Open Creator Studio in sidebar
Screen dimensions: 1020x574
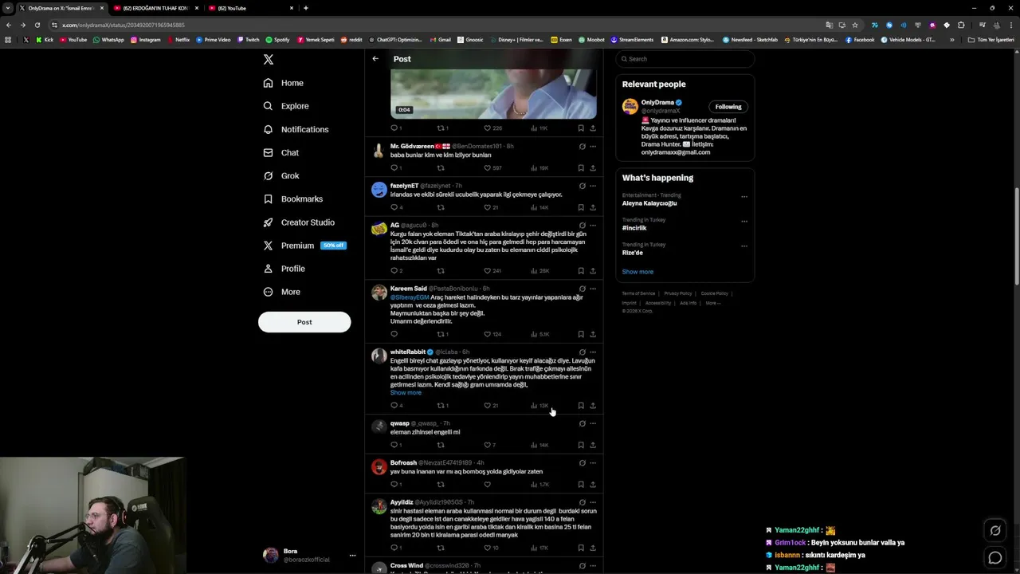click(299, 222)
